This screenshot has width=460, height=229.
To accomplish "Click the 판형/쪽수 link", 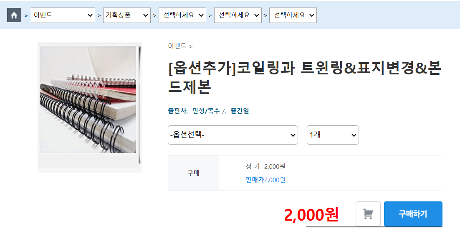I will pos(206,111).
